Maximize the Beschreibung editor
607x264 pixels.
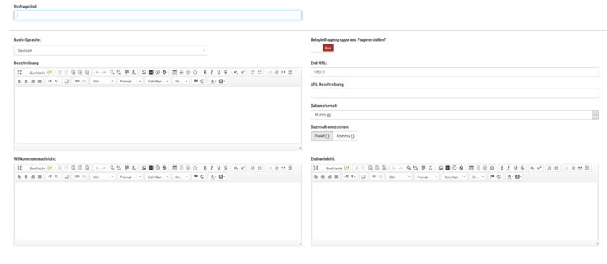coord(19,72)
